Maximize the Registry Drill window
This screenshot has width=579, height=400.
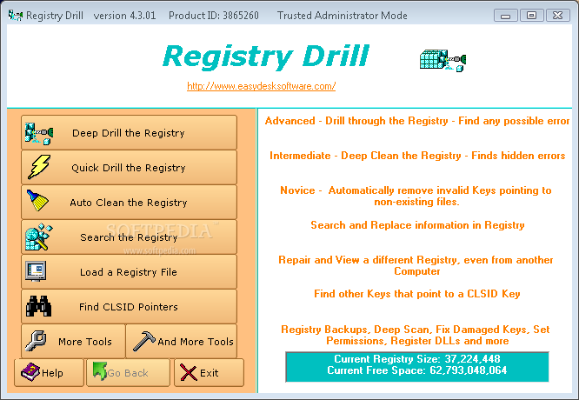pyautogui.click(x=531, y=16)
